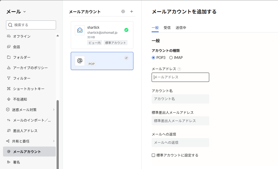278x169 pixels.
Task: Open 署名 settings in sidebar
Action: [x=17, y=162]
